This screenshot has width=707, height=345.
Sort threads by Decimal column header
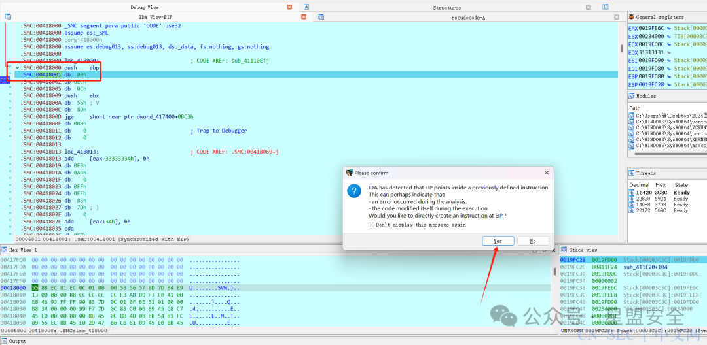point(640,184)
